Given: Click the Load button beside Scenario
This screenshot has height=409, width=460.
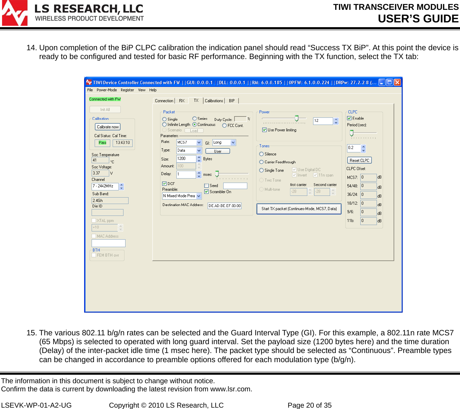Looking at the screenshot, I should (x=194, y=131).
